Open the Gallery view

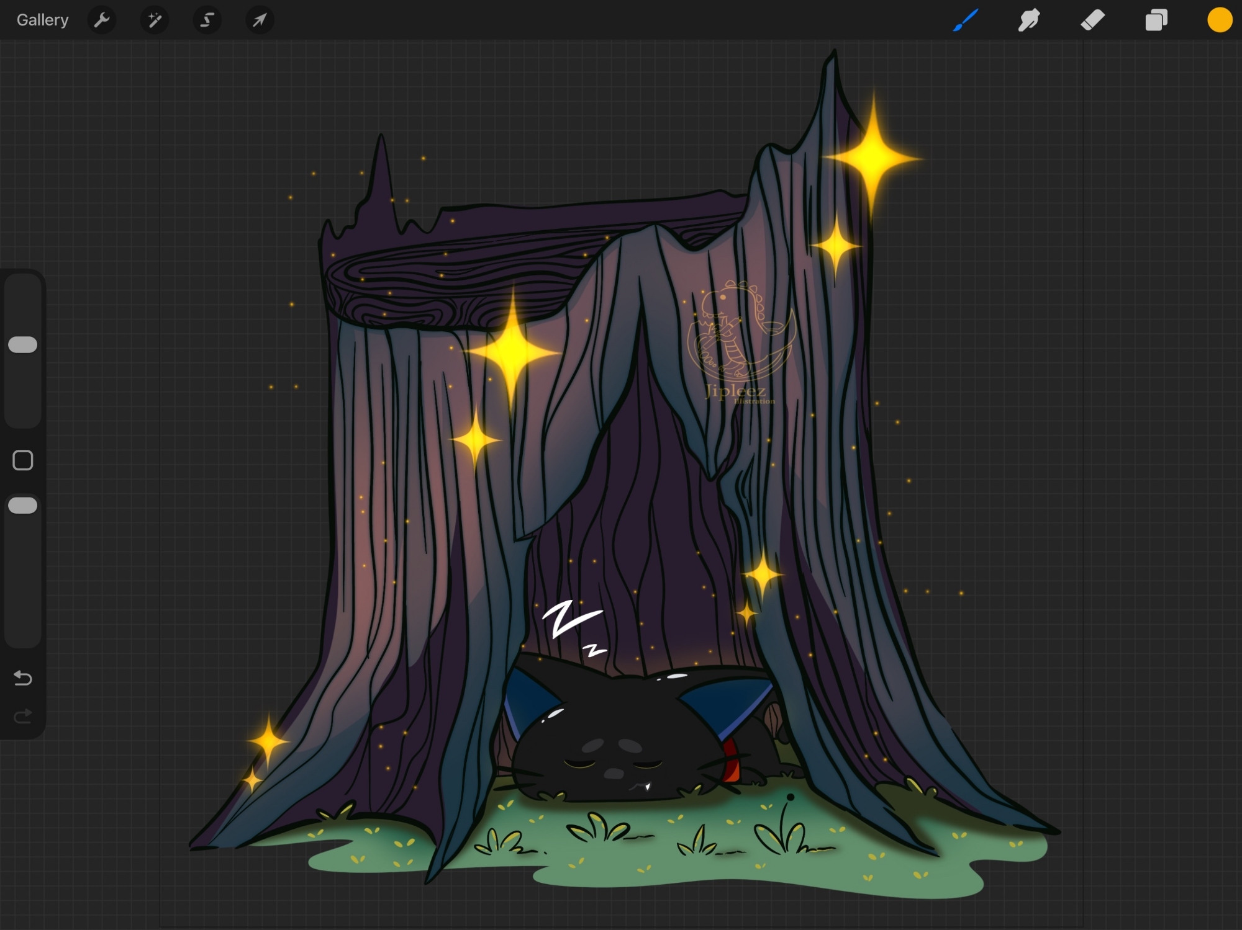point(42,20)
